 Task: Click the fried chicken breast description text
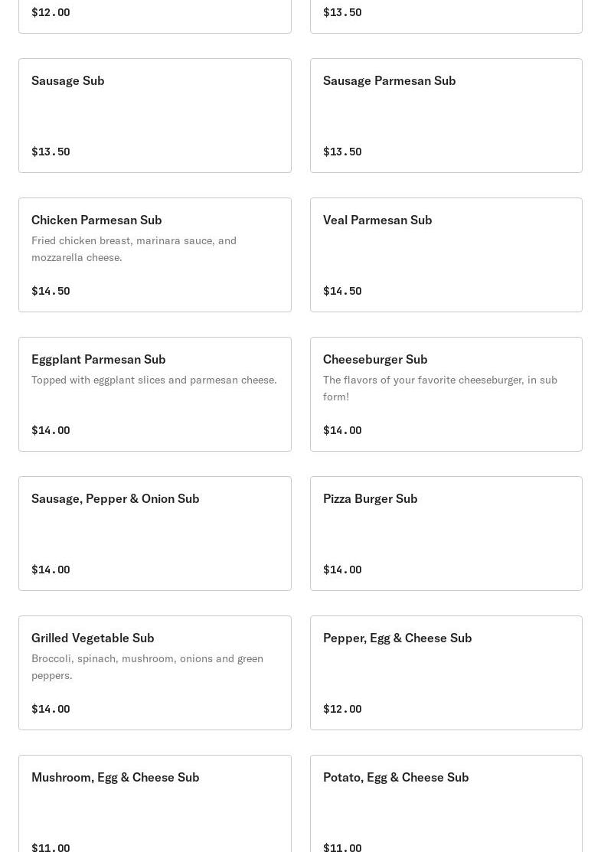(x=134, y=249)
